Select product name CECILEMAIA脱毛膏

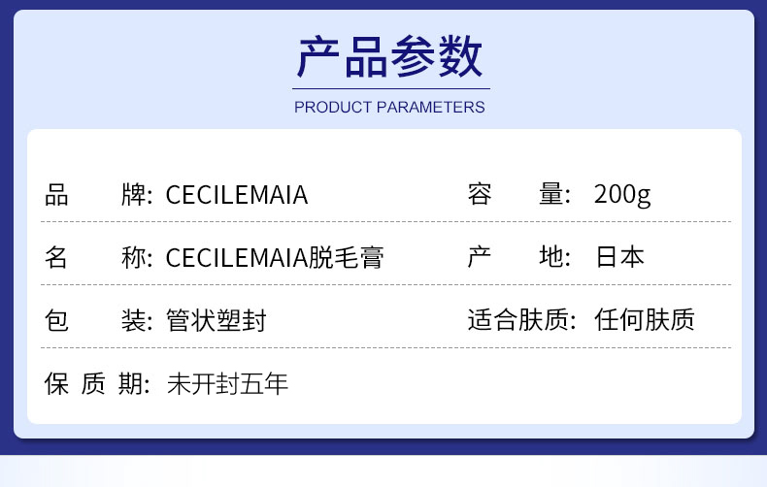[x=275, y=257]
